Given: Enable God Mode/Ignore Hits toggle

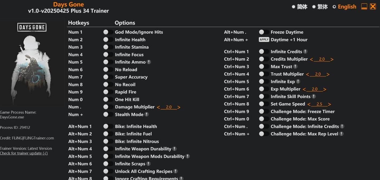Looking at the screenshot, I should pos(108,32).
